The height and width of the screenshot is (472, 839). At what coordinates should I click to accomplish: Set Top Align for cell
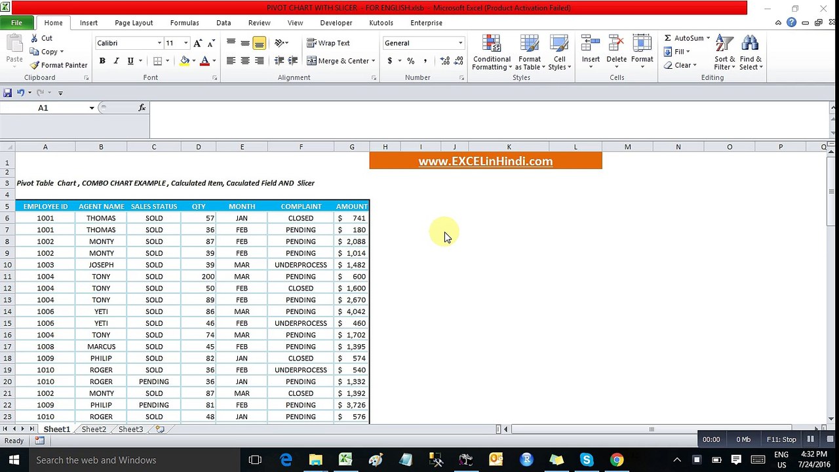click(x=231, y=43)
